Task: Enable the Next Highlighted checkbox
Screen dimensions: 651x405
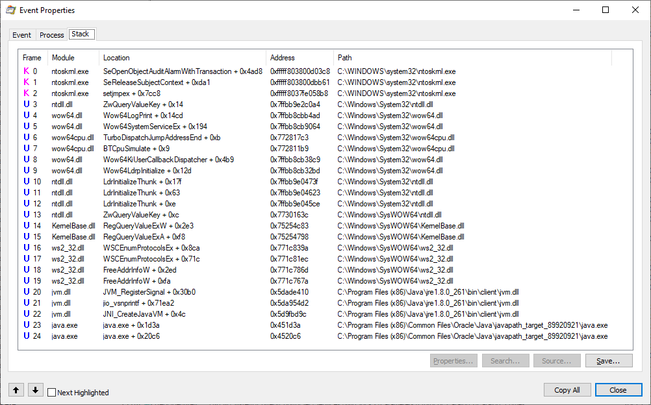Action: pos(52,393)
